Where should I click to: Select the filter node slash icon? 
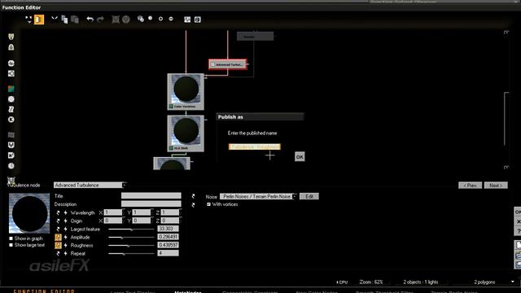[x=11, y=109]
